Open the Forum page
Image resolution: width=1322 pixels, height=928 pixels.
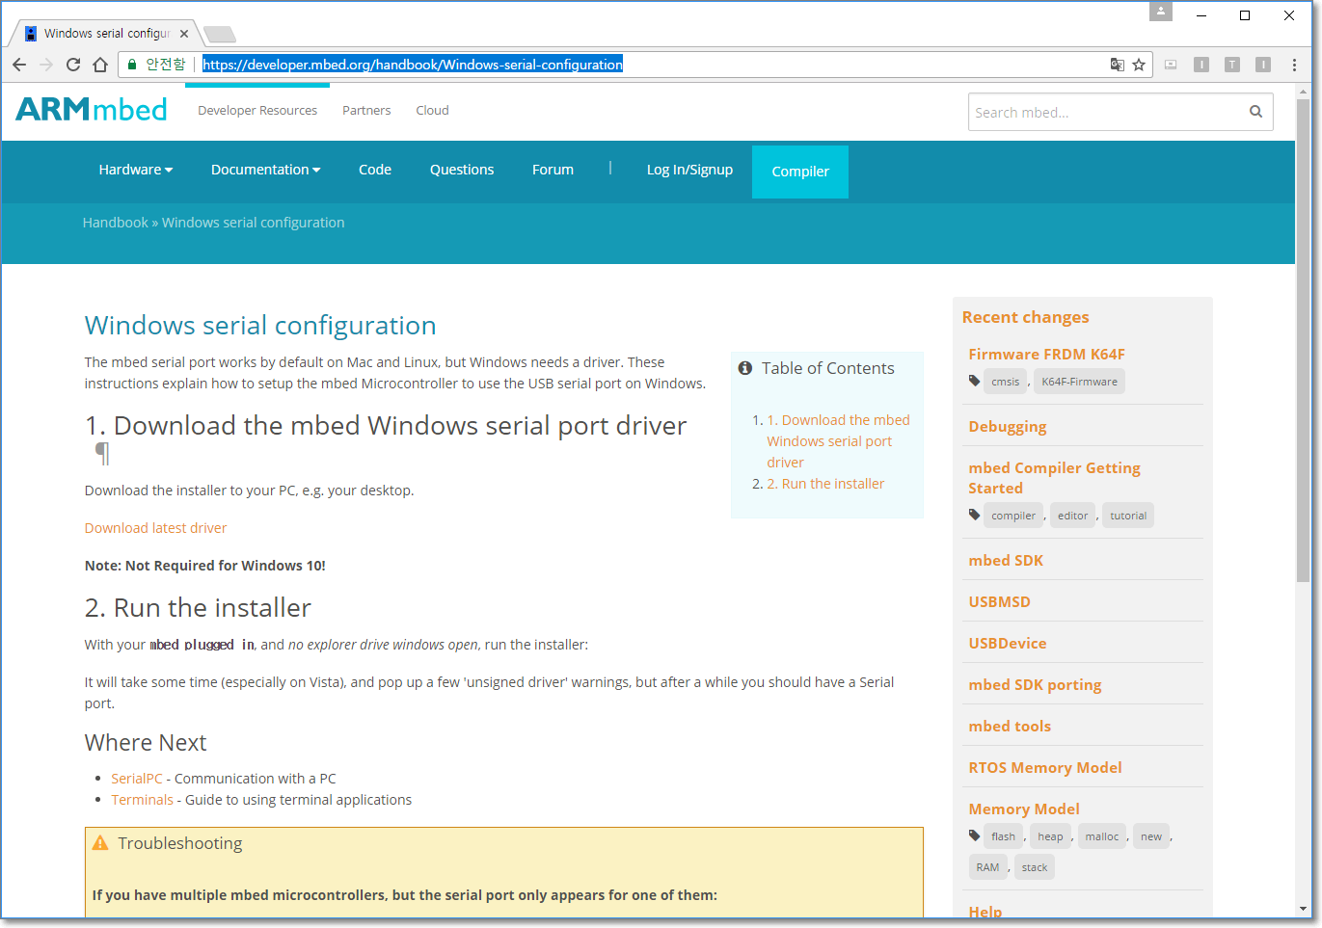click(x=553, y=170)
